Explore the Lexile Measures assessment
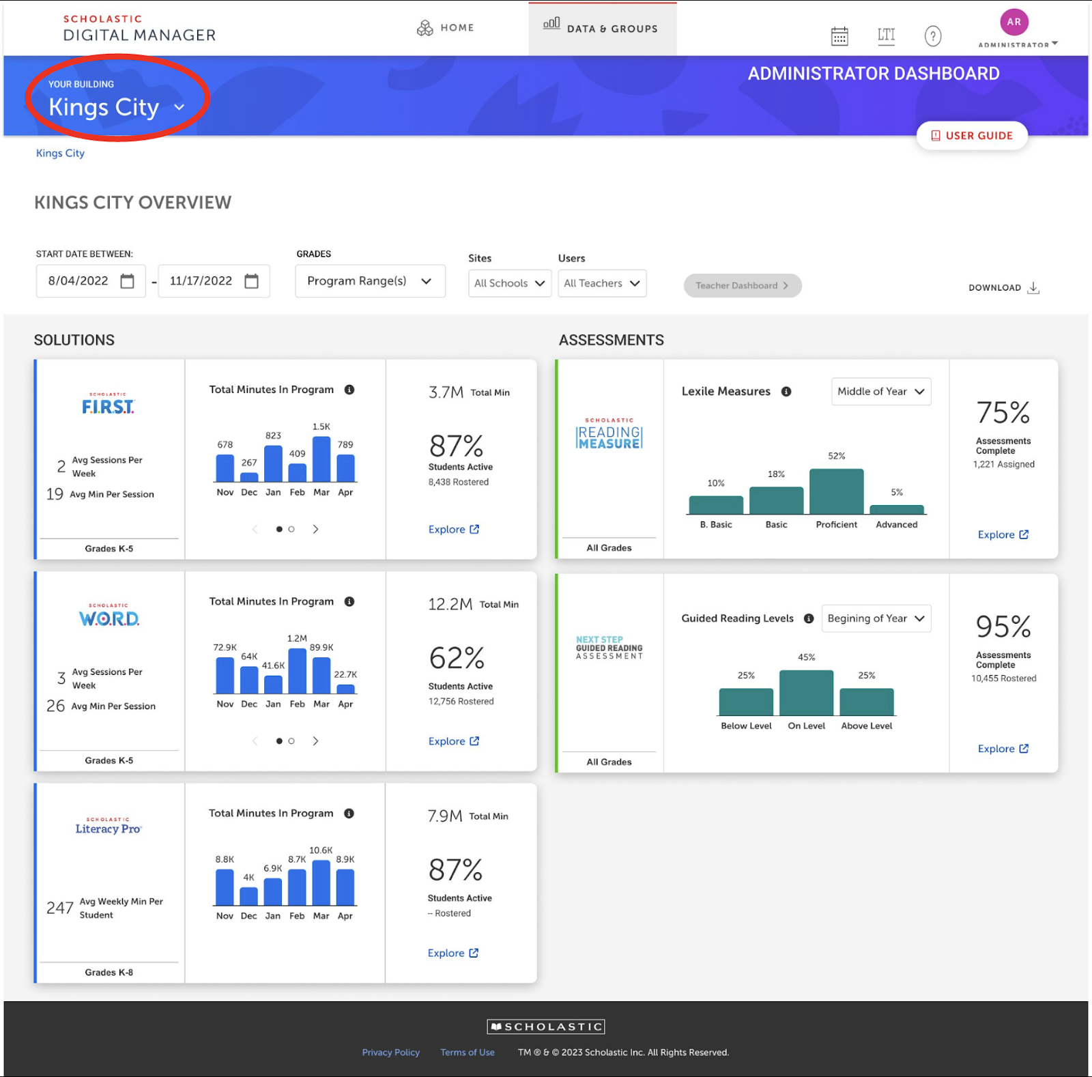This screenshot has width=1092, height=1077. tap(1003, 534)
